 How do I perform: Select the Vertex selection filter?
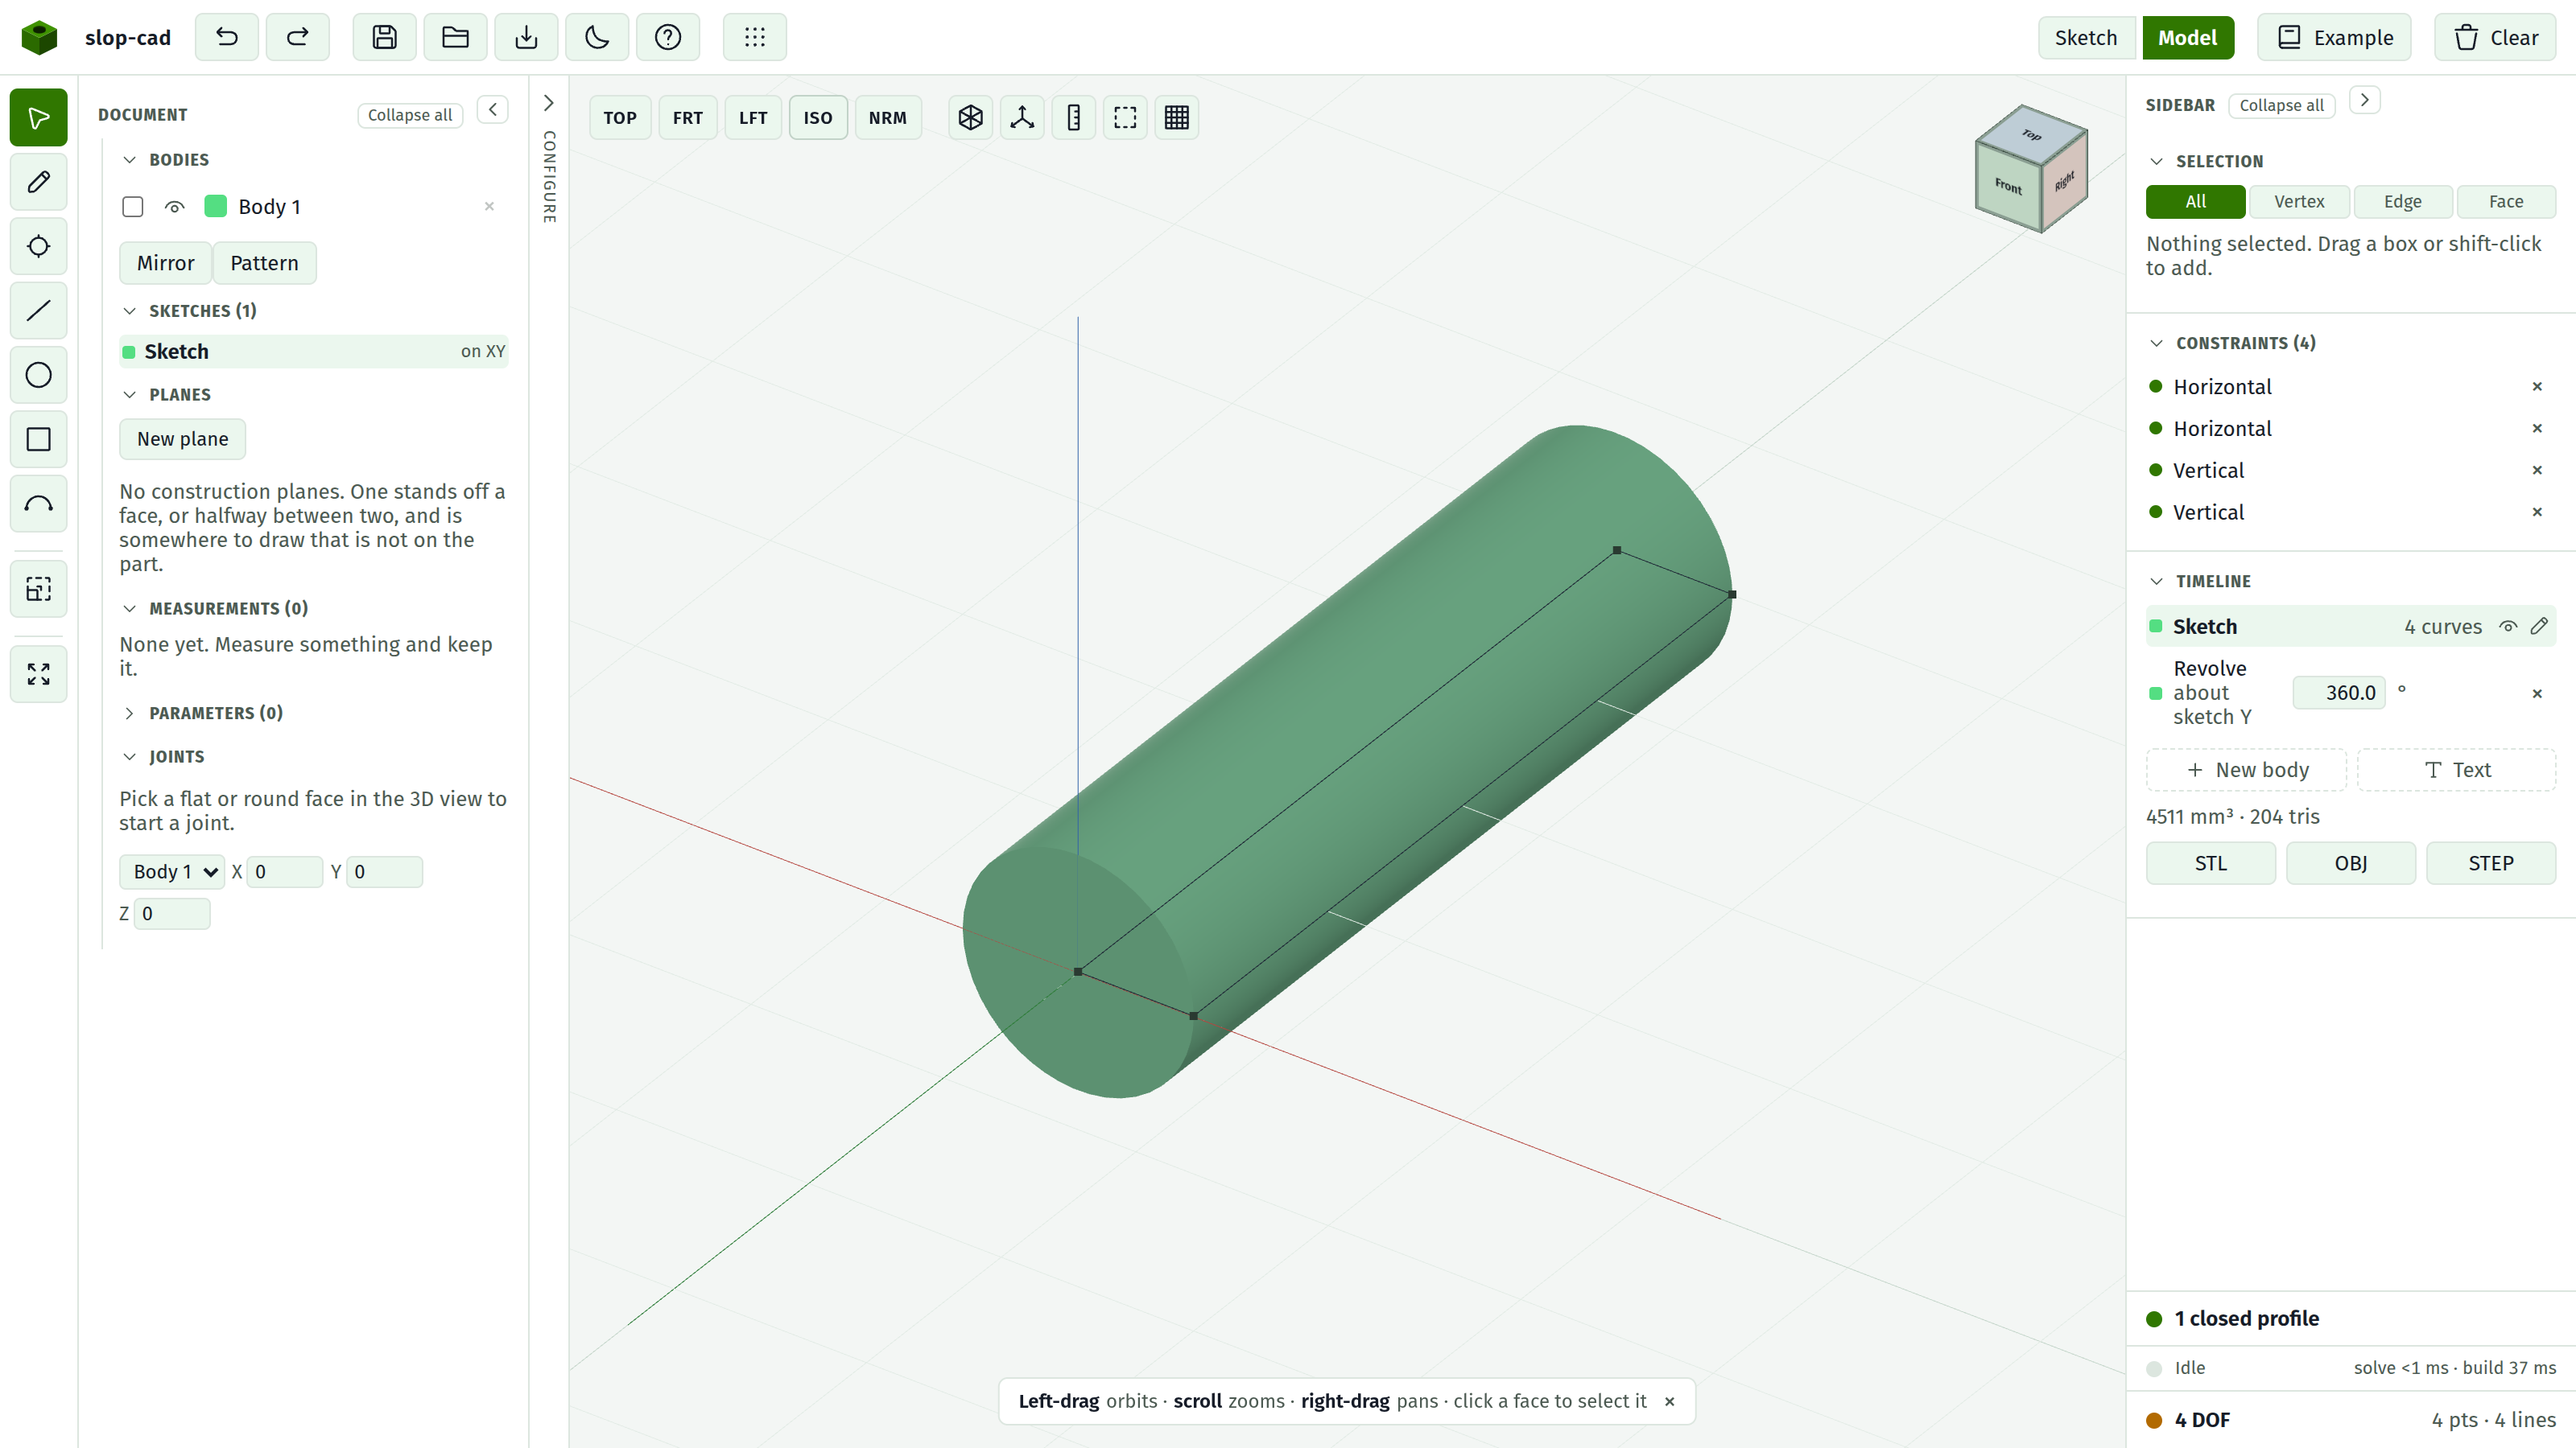(x=2299, y=202)
